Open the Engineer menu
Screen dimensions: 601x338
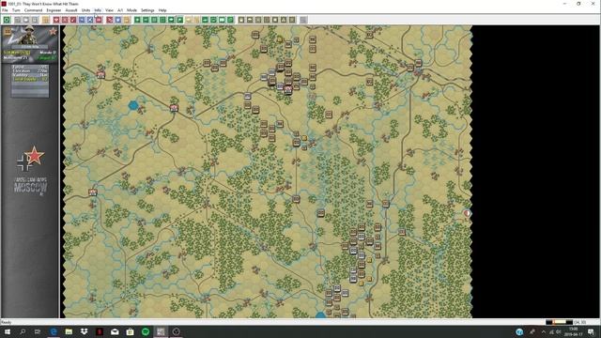54,10
